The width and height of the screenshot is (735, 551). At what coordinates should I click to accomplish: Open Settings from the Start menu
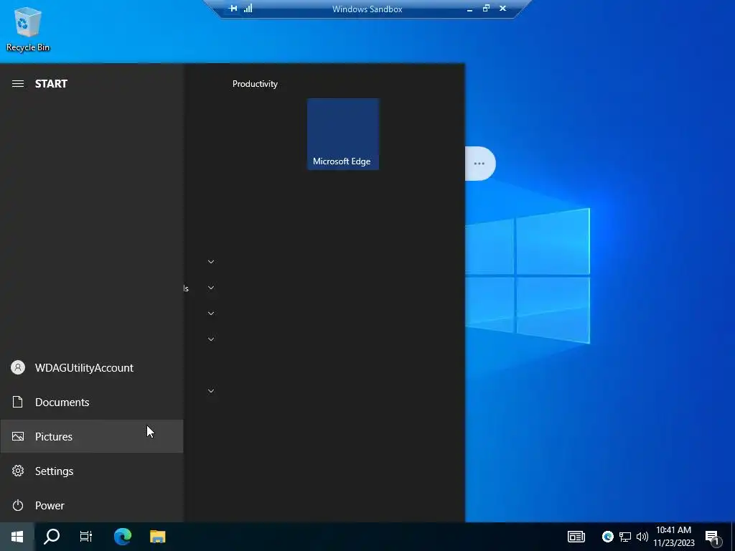[x=91, y=471]
